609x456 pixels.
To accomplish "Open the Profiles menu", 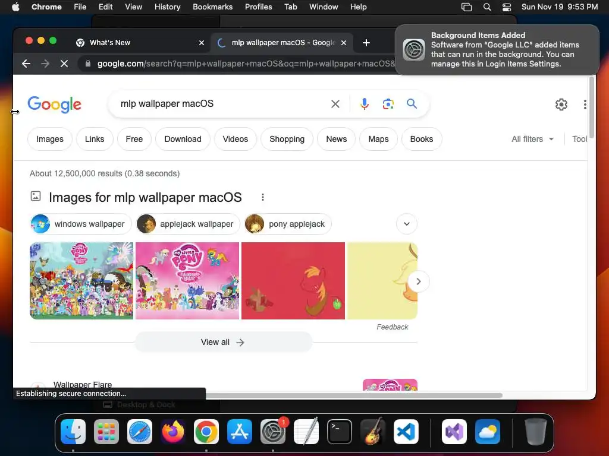I will coord(258,7).
